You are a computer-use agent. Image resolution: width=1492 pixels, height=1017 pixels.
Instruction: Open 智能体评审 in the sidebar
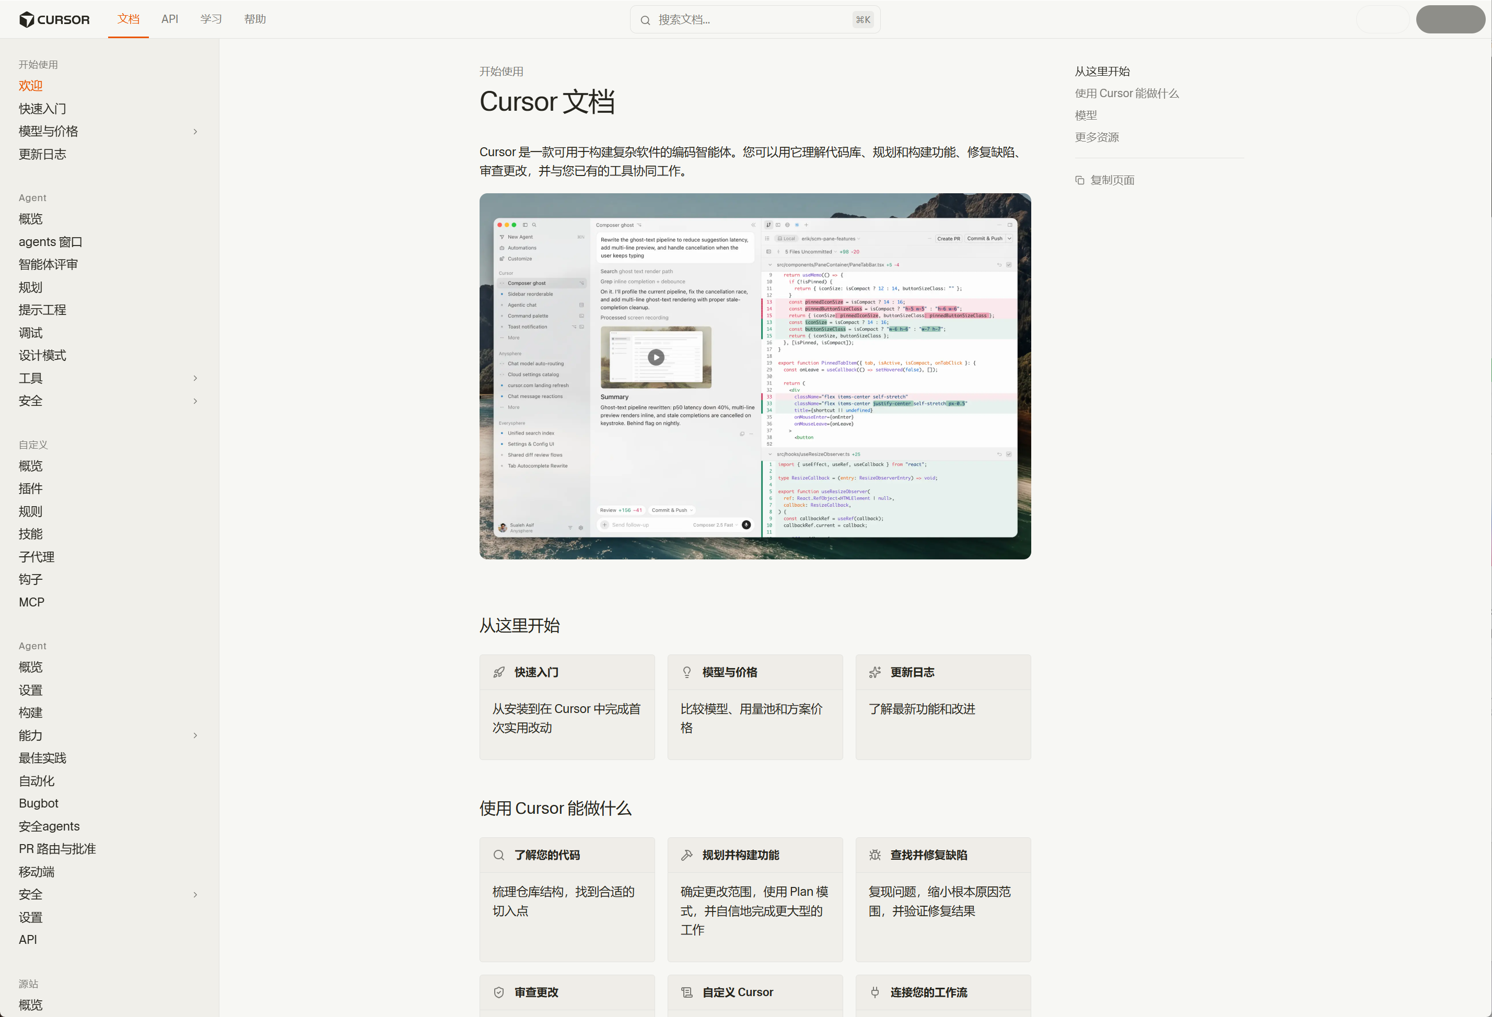(x=48, y=264)
